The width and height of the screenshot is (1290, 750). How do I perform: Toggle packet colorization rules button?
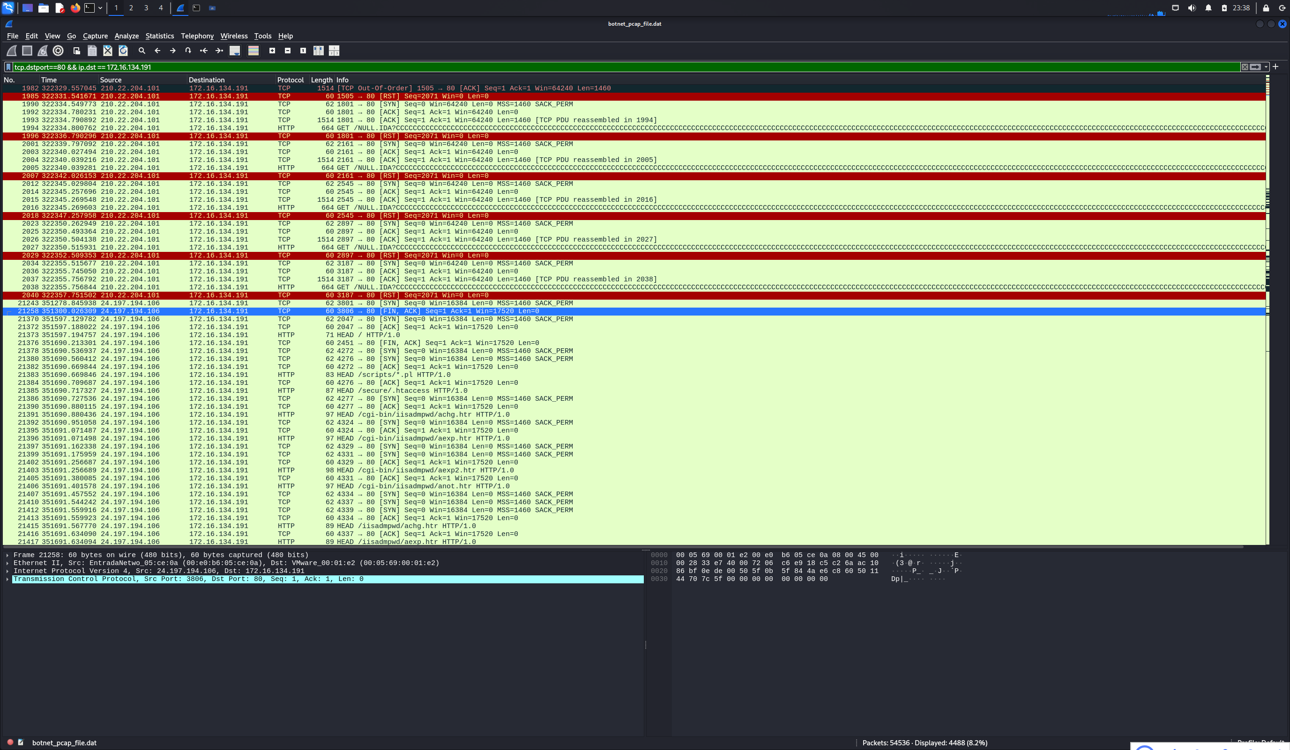tap(254, 50)
